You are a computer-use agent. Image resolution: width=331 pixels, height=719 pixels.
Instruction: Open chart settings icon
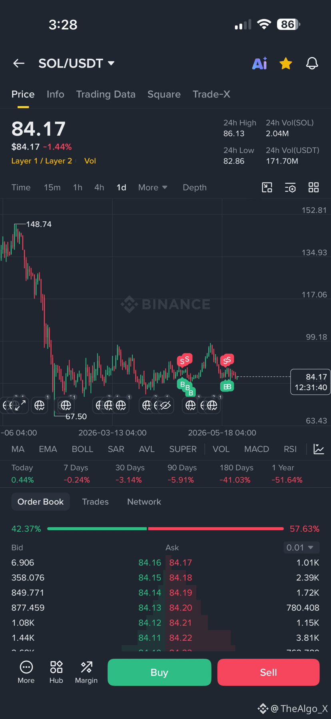pos(290,187)
